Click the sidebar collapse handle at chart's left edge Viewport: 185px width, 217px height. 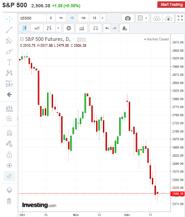pyautogui.click(x=18, y=119)
